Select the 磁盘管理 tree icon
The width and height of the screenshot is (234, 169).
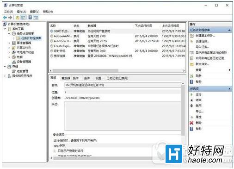[x=14, y=71]
